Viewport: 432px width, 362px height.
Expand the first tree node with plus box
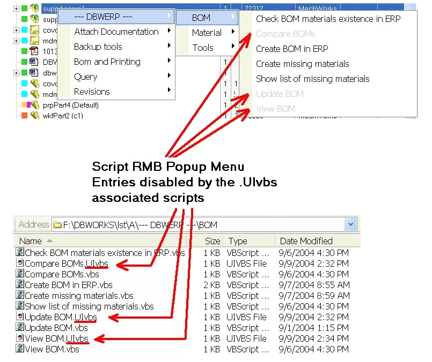[16, 9]
